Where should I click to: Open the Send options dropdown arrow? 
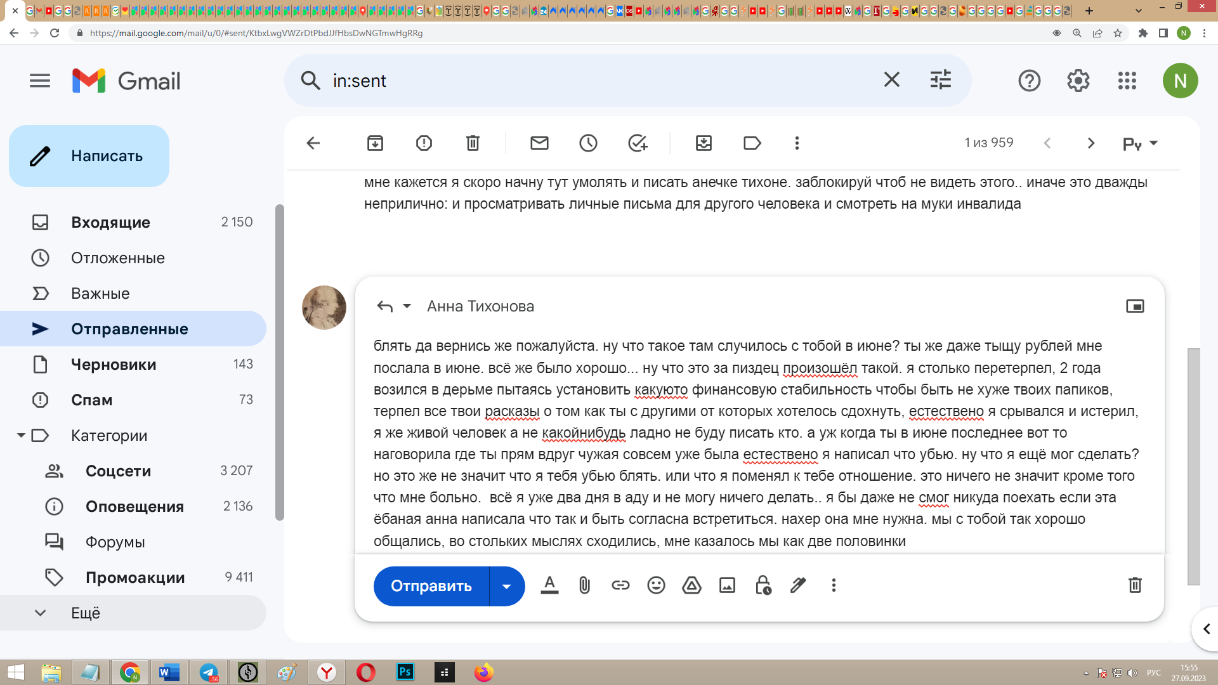tap(506, 586)
